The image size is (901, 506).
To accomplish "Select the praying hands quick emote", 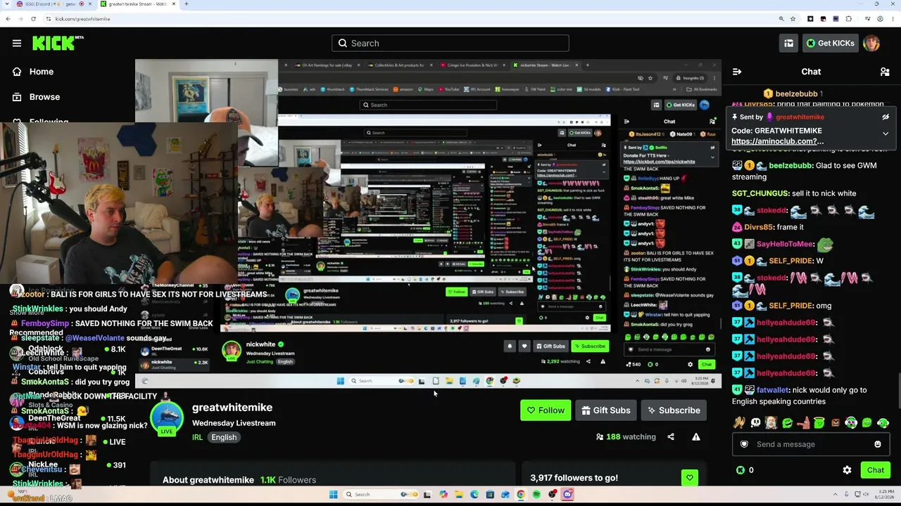I will [x=739, y=423].
